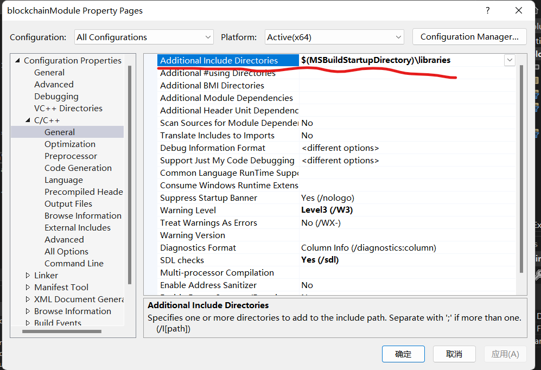Expand the XML Document Generator node
The height and width of the screenshot is (370, 541).
click(28, 299)
